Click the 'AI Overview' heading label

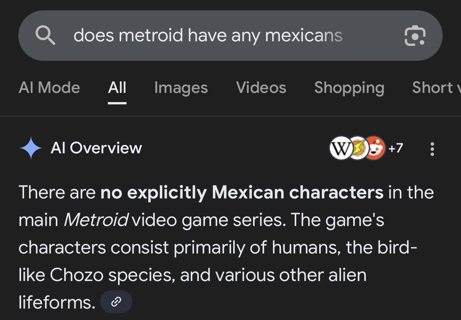[x=96, y=148]
